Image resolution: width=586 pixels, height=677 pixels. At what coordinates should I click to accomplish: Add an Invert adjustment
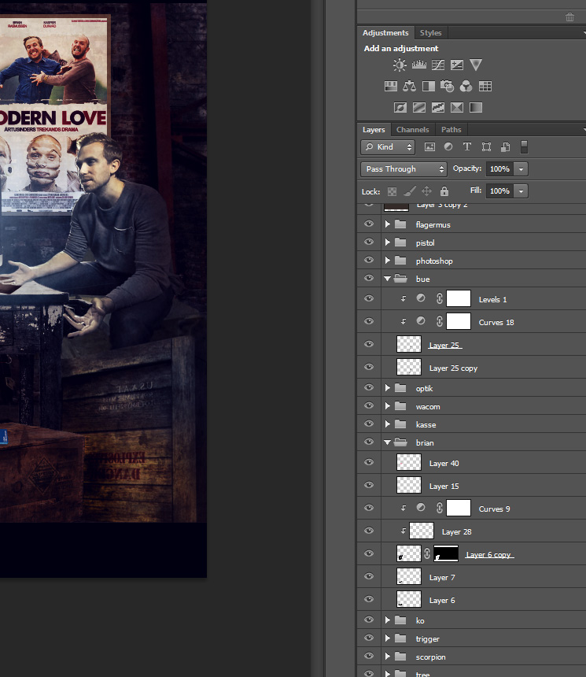[x=400, y=107]
